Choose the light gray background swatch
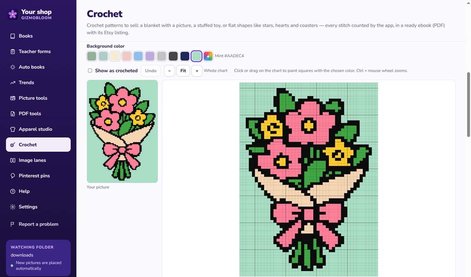The image size is (471, 277). click(161, 56)
